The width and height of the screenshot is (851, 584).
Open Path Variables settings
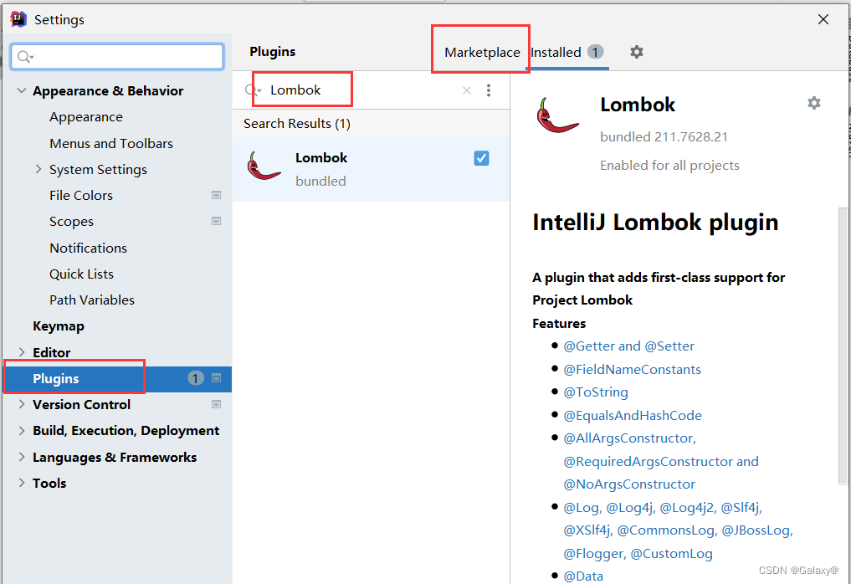(x=92, y=300)
